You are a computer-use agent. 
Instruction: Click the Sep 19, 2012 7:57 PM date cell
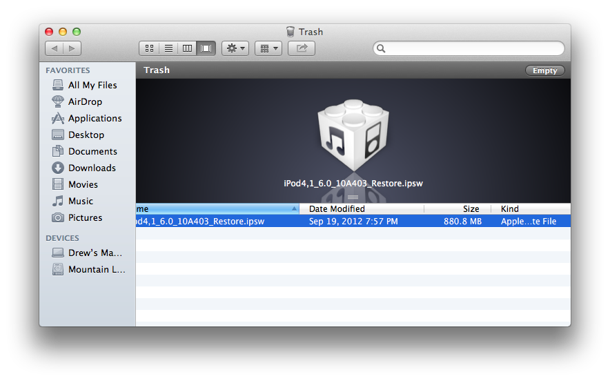[353, 222]
